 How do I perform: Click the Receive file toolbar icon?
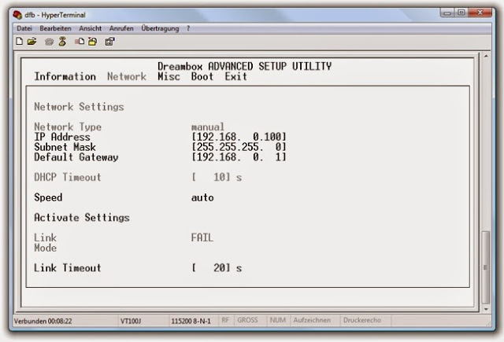(93, 42)
